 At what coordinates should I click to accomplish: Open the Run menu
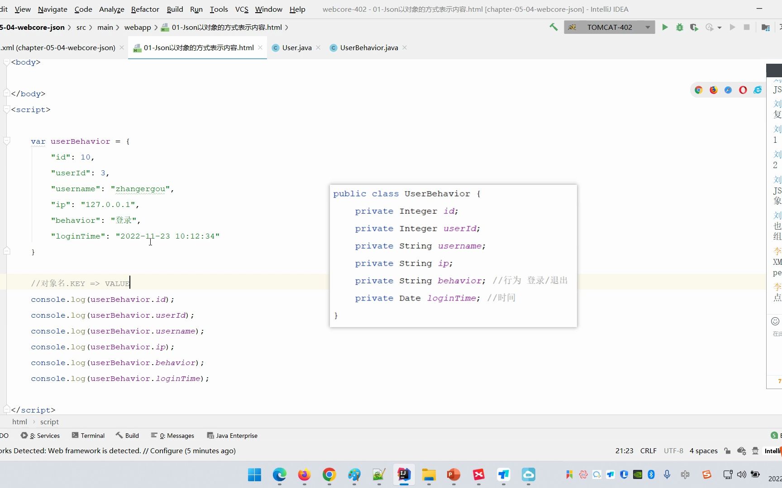[196, 9]
